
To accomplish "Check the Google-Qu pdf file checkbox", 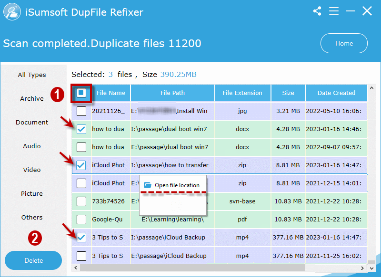I will click(x=81, y=220).
